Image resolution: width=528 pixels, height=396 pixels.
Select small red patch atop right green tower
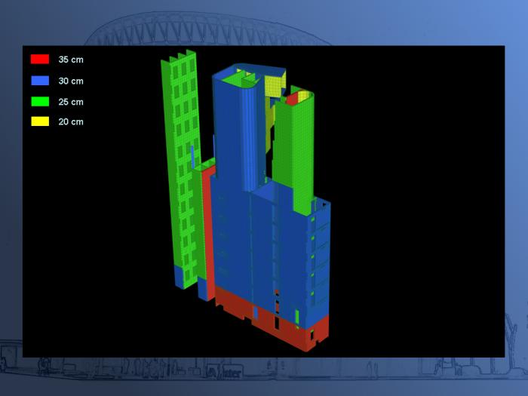(x=292, y=99)
